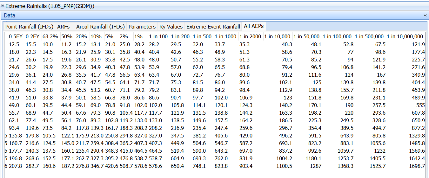Click the 0.5EY column header
This screenshot has width=429, height=178.
coord(16,37)
